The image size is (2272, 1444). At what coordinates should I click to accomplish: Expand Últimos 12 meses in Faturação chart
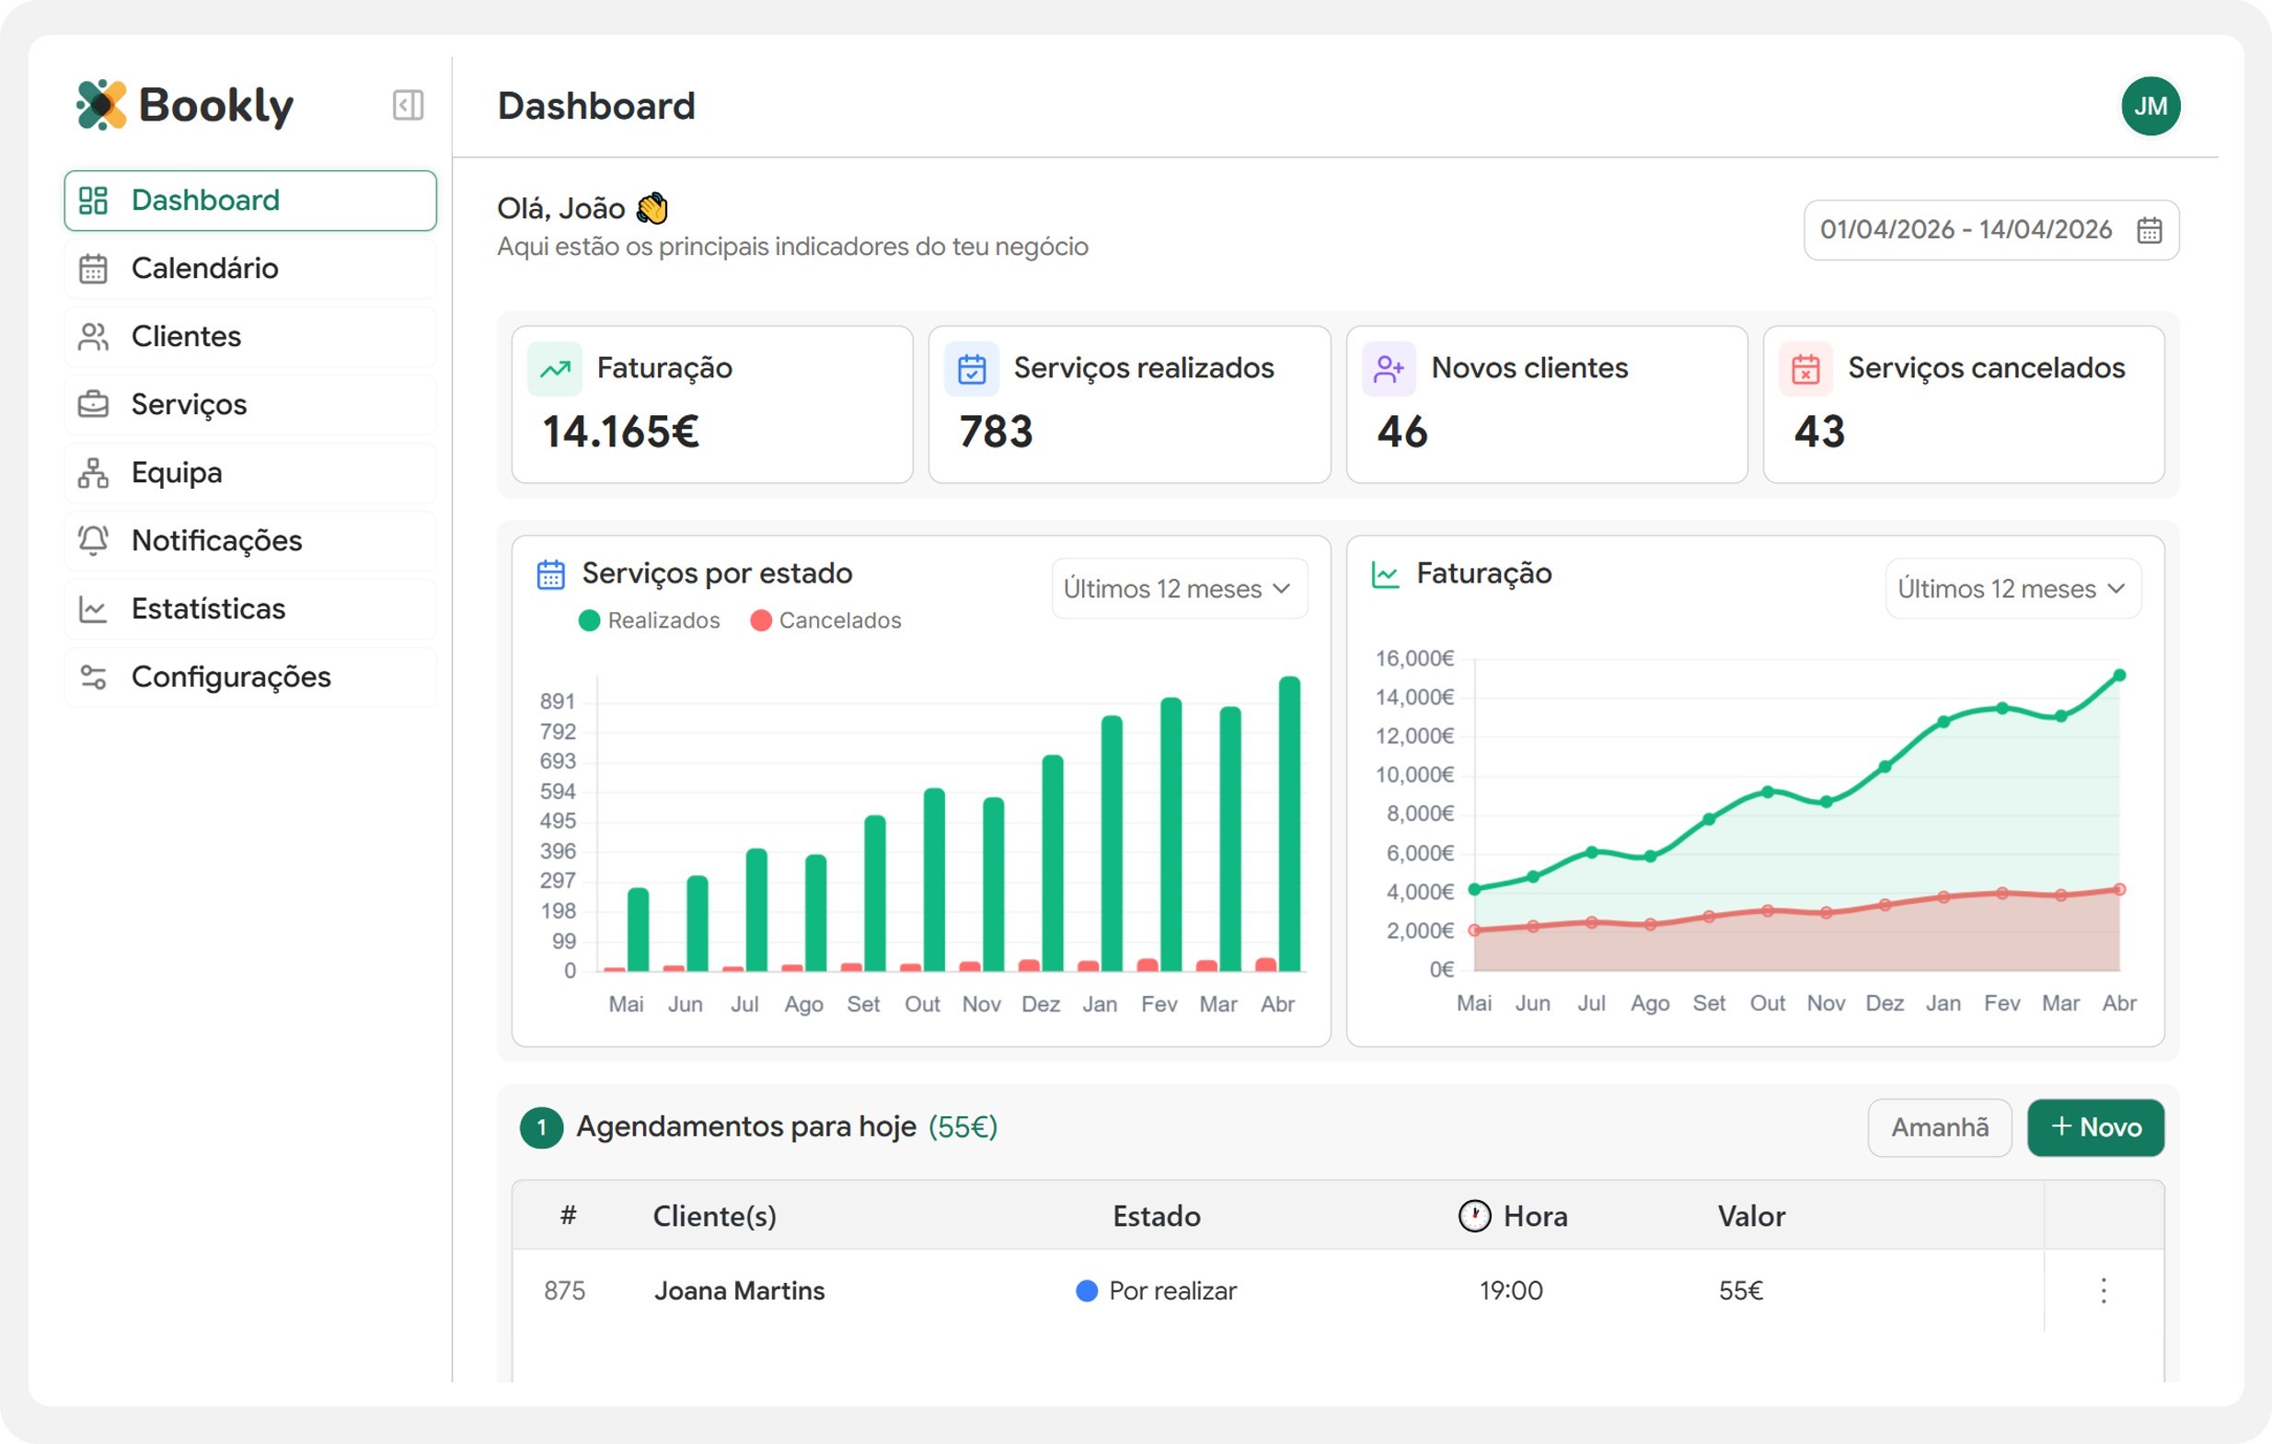[x=2013, y=589]
